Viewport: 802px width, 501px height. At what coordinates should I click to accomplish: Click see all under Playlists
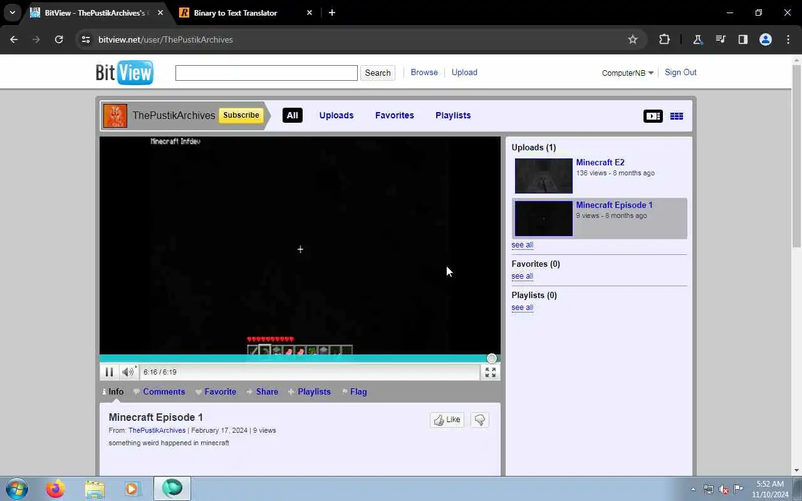522,307
